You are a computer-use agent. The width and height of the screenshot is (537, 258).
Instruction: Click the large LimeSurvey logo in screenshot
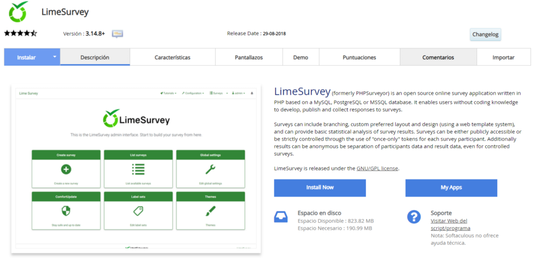[136, 119]
